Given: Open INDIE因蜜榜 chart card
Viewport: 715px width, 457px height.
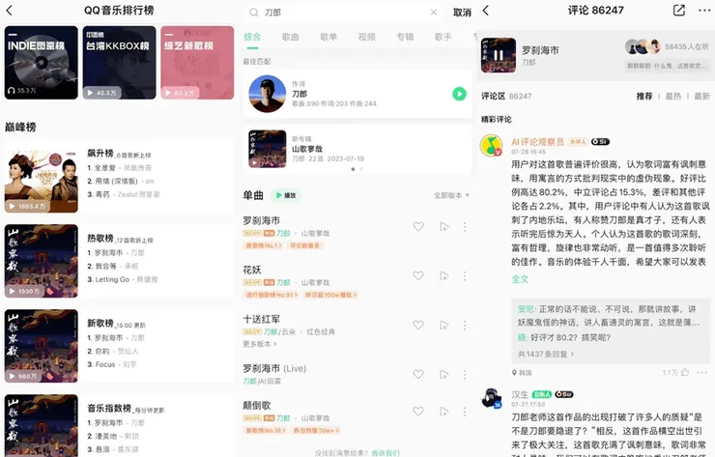Looking at the screenshot, I should [x=41, y=63].
